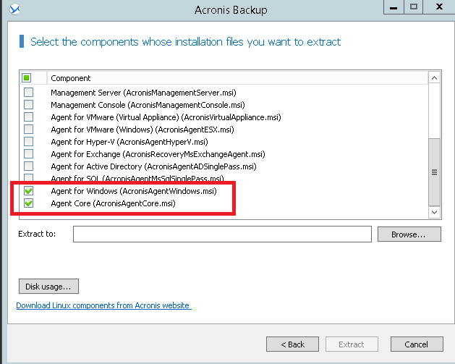Uncheck the Agent Core checkbox
Screen dimensions: 455x364
pos(28,204)
